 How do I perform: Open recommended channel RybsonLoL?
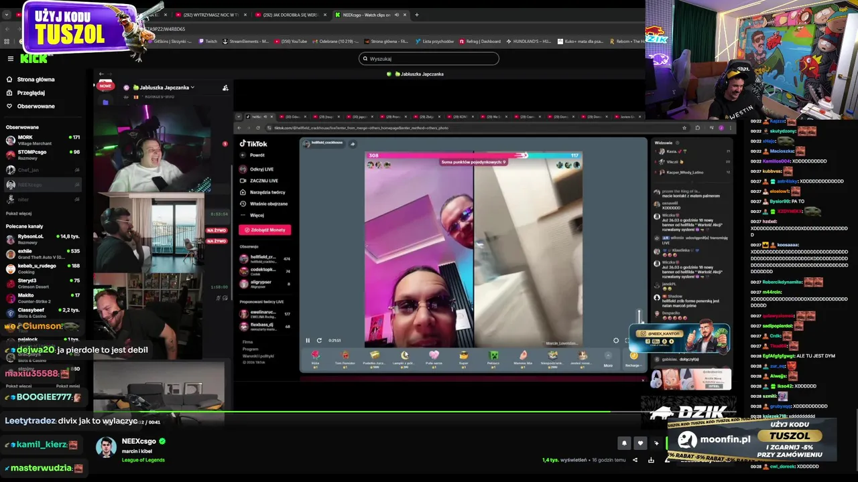click(42, 239)
